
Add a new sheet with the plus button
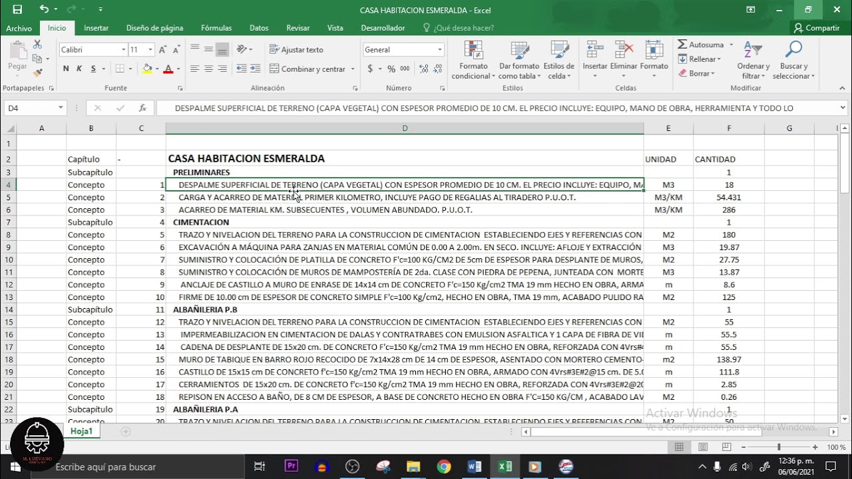(x=125, y=431)
